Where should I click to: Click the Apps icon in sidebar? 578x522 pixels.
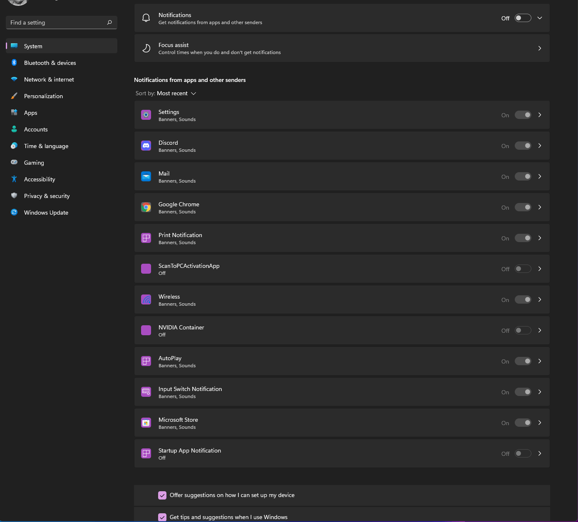pos(14,112)
